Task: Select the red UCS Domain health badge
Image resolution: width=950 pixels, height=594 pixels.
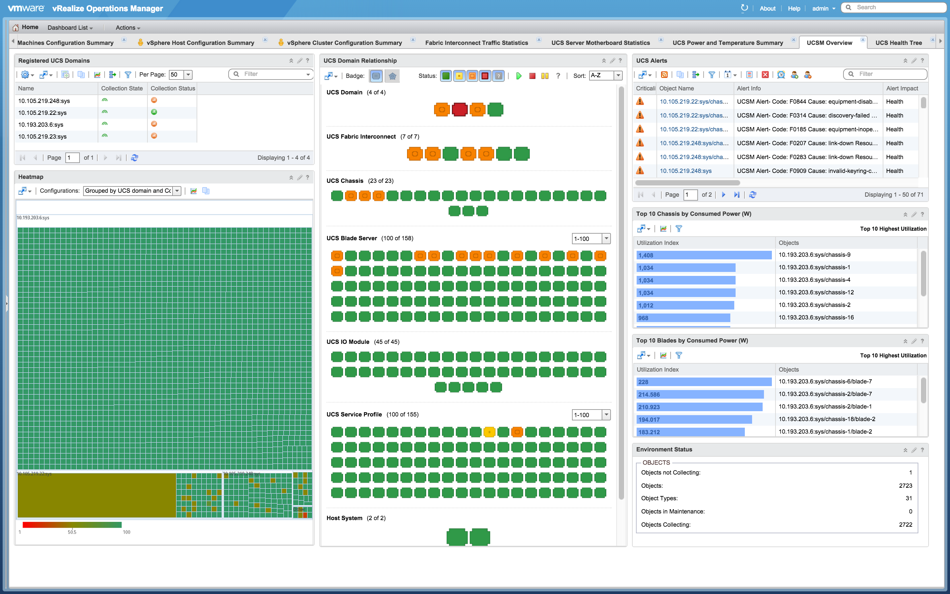Action: click(x=459, y=109)
